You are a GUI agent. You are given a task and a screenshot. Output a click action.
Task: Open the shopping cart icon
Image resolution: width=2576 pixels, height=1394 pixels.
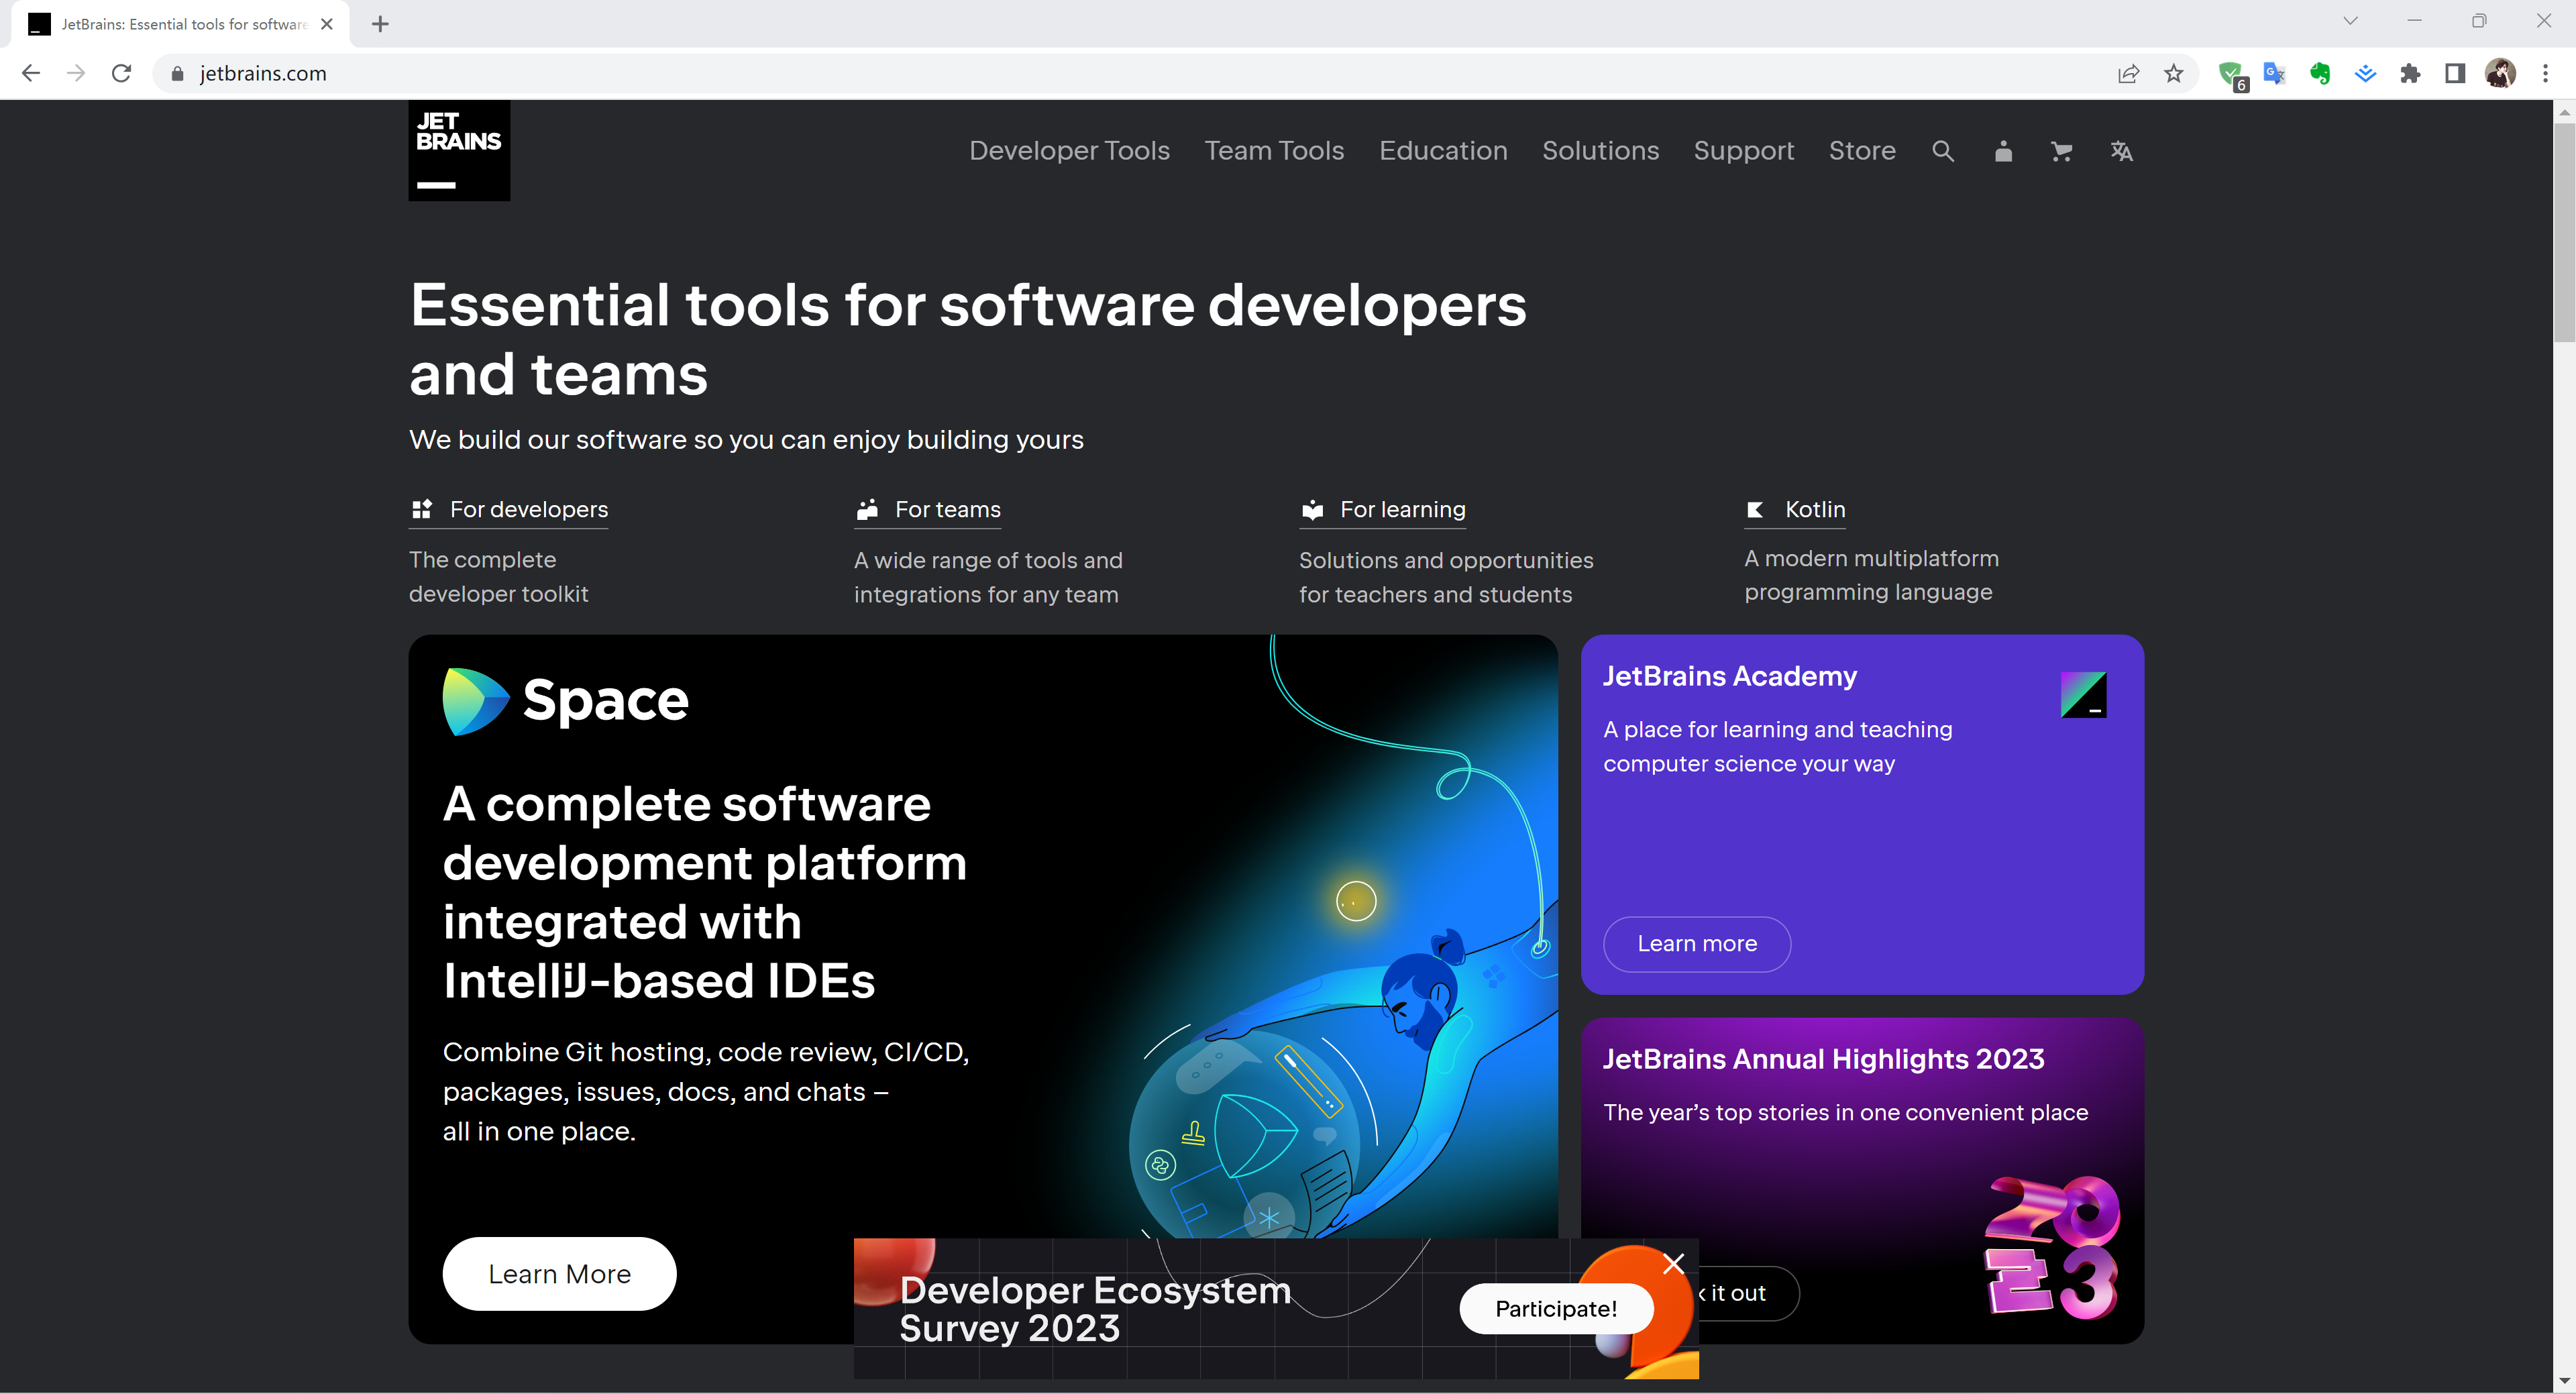click(2061, 151)
